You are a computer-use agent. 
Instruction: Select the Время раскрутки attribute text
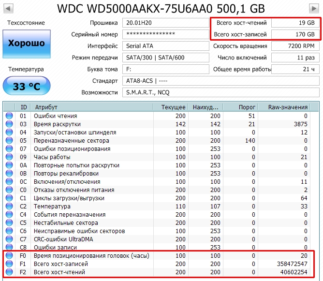point(57,124)
